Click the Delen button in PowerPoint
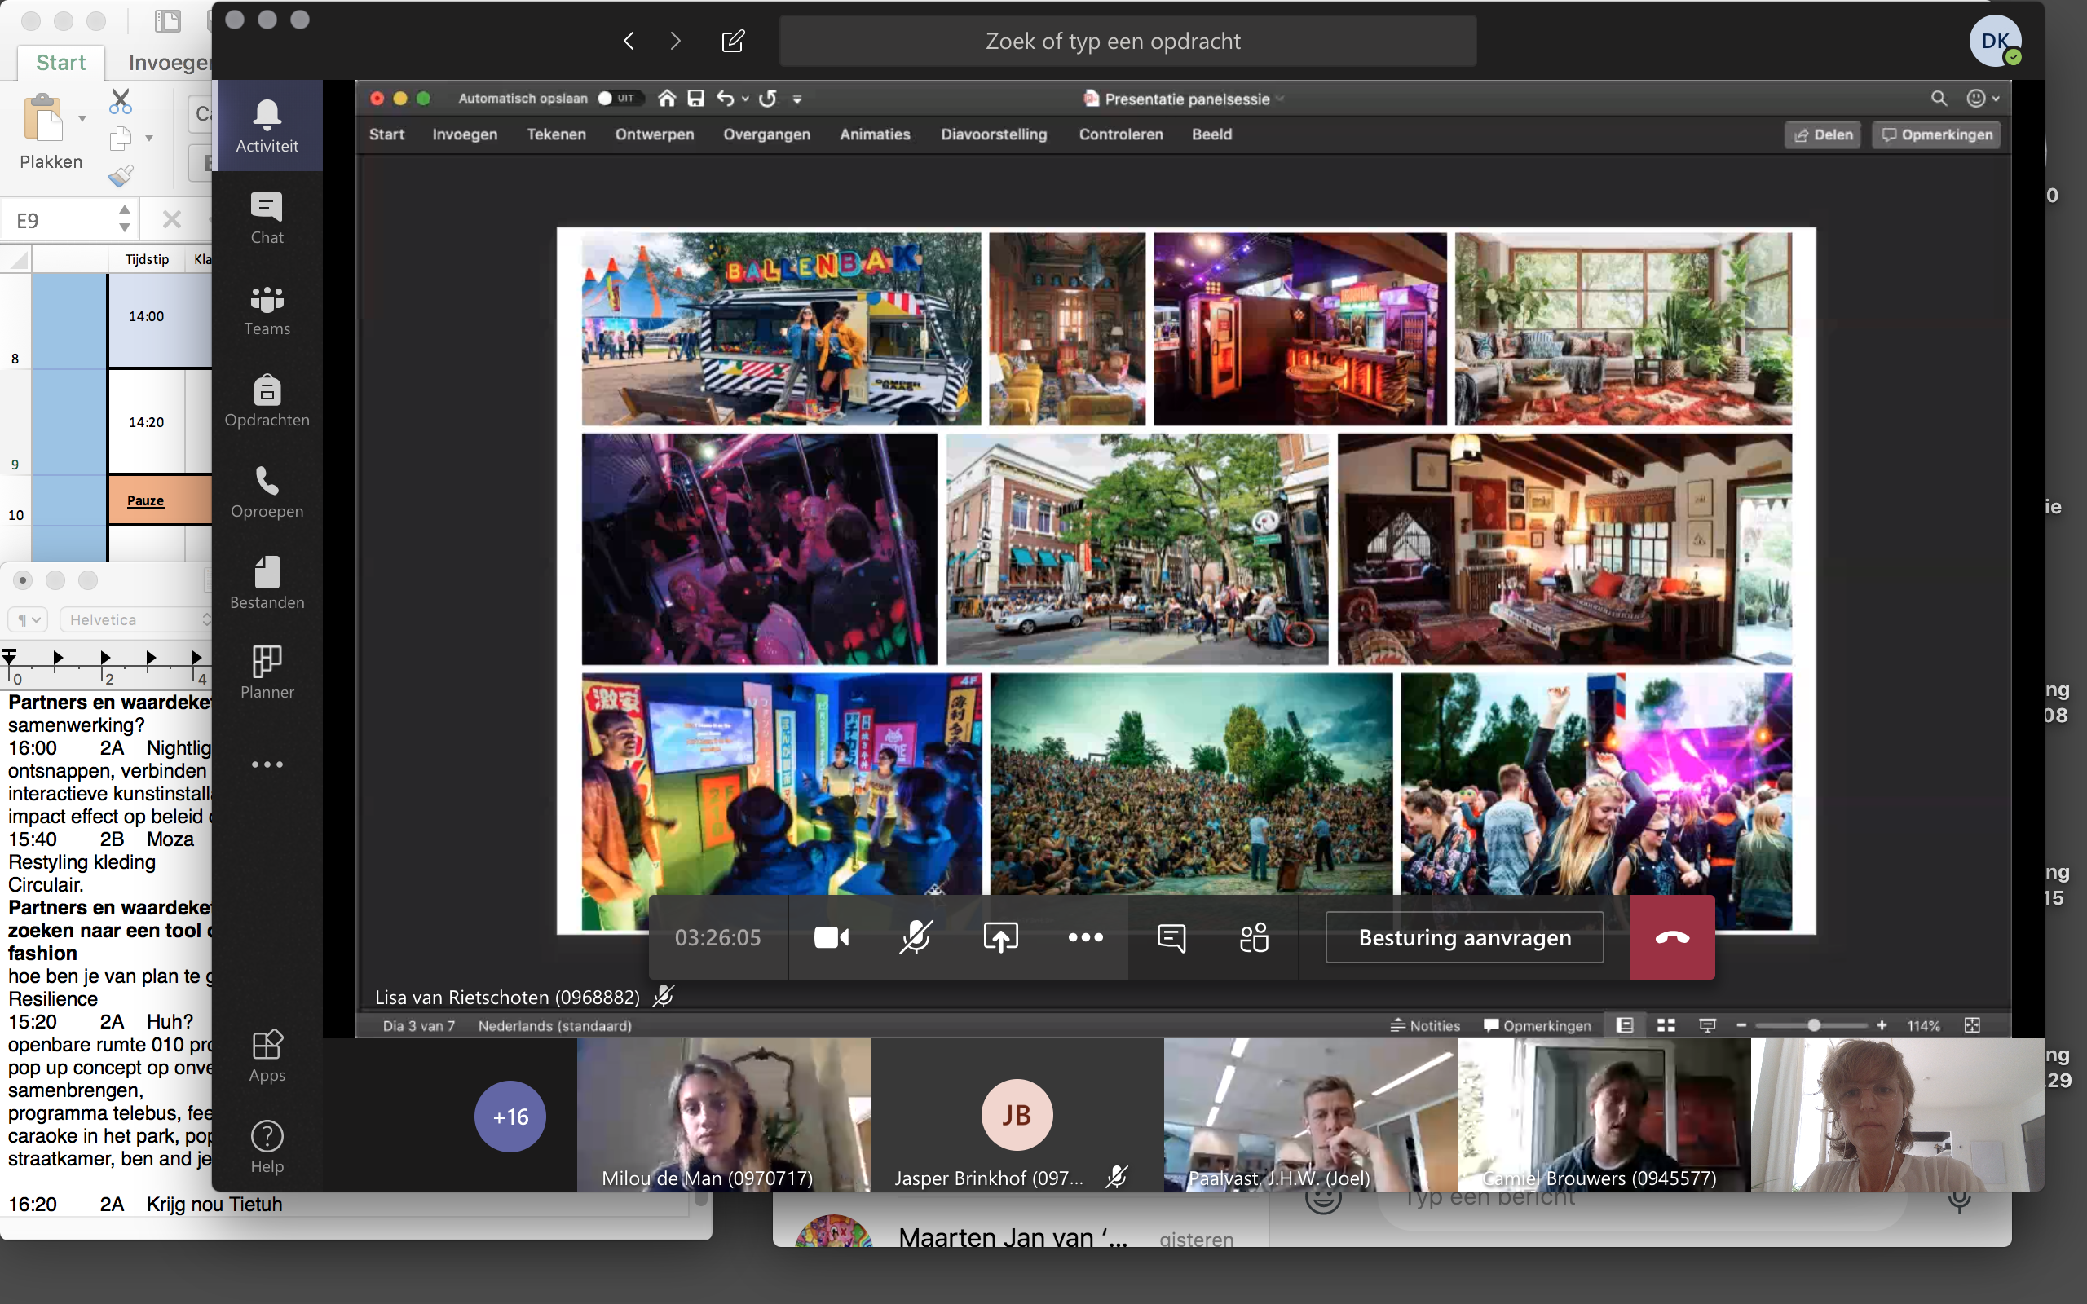The image size is (2087, 1304). coord(1823,134)
